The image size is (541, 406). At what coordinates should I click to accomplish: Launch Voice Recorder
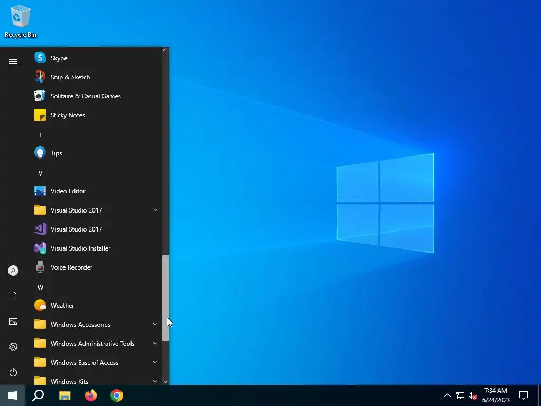(x=97, y=267)
